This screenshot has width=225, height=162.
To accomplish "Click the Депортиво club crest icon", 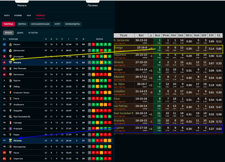I will pyautogui.click(x=10, y=50).
